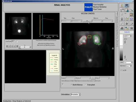This screenshot has height=102, width=136.
Task: Click the OK button in Region Control
Action: (x=87, y=21)
